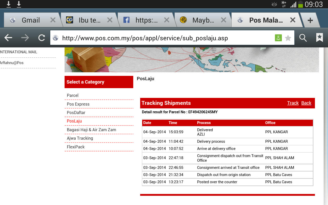Screen dimensions: 328x205
Task: Open the FlexiPack category
Action: 76,147
